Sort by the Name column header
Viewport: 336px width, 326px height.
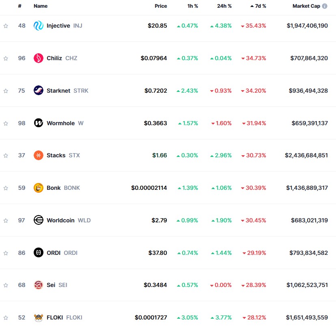pyautogui.click(x=41, y=6)
